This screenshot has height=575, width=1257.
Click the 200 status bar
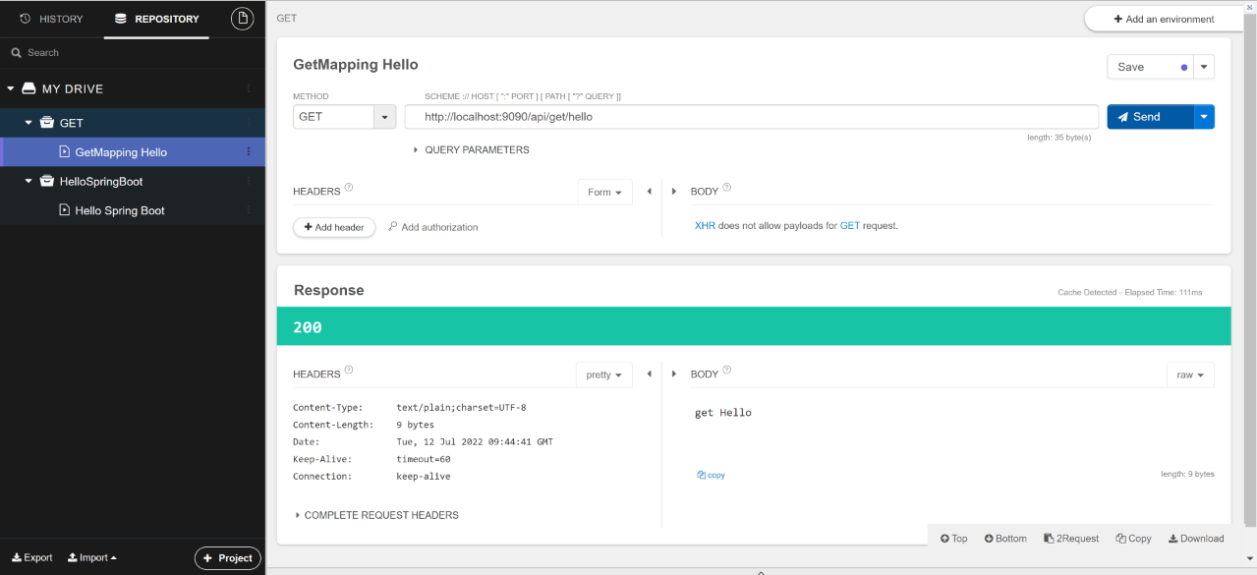point(754,326)
